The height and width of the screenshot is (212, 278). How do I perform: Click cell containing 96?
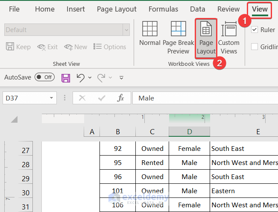(118, 177)
